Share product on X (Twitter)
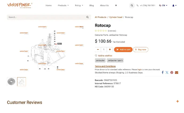Screen dimensions: 184x113 point(167,72)
